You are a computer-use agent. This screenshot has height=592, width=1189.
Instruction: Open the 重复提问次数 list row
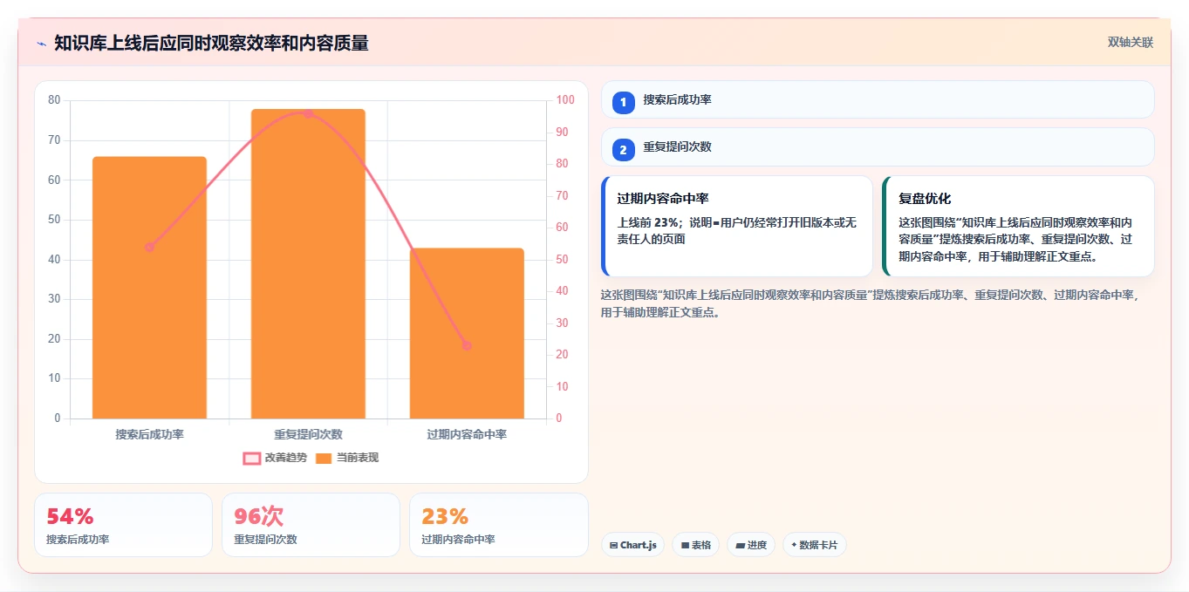pyautogui.click(x=878, y=146)
